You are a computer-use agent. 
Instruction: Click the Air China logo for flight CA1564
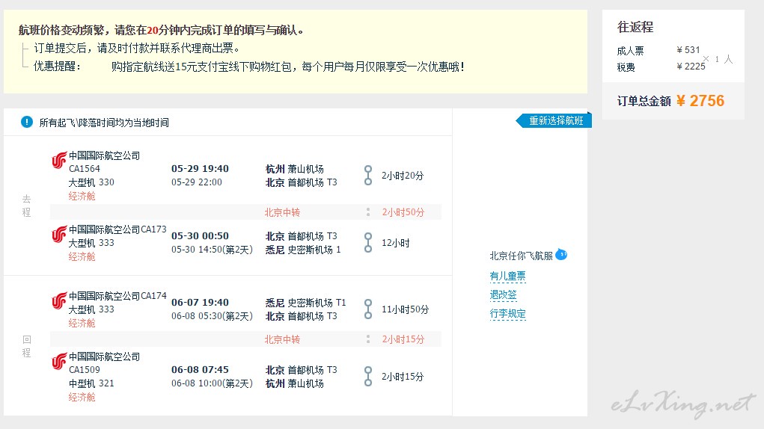point(59,160)
